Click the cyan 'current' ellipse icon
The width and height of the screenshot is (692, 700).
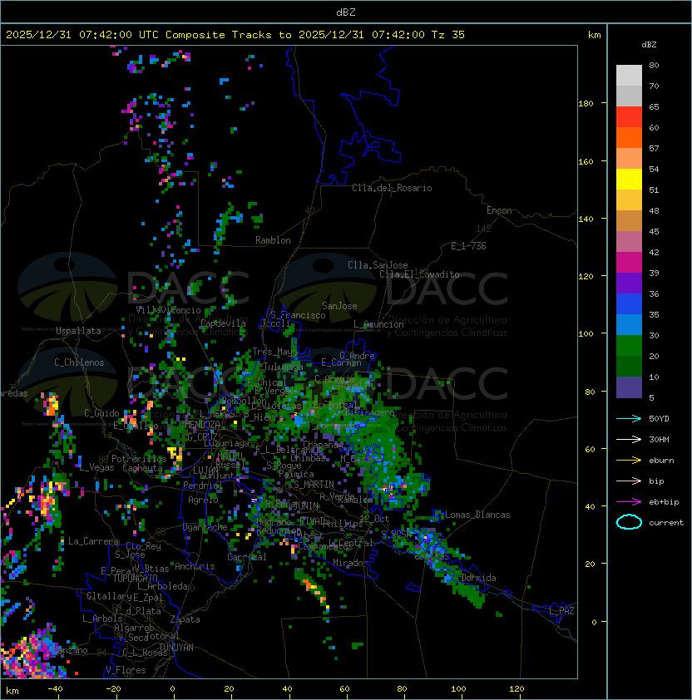pos(629,522)
